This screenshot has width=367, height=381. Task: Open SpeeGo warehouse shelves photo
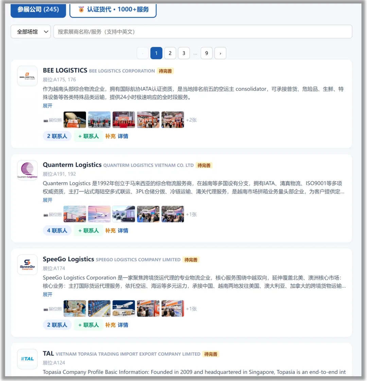pos(99,309)
